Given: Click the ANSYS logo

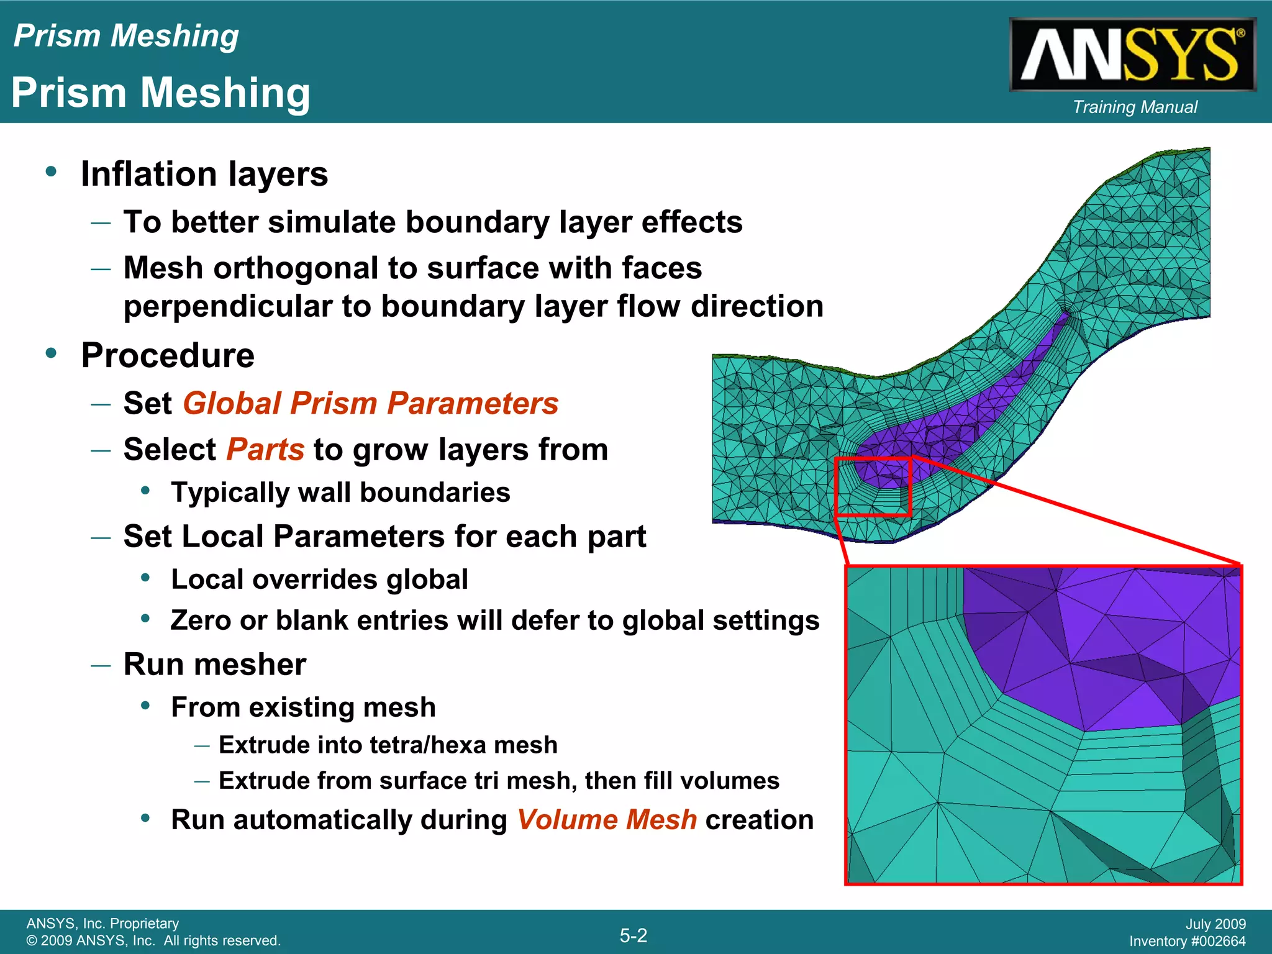Looking at the screenshot, I should pyautogui.click(x=1132, y=55).
